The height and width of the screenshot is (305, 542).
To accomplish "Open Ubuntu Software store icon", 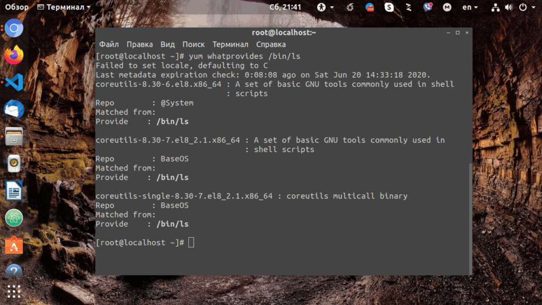I will click(x=14, y=245).
